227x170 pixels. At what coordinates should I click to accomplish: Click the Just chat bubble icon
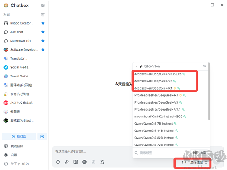click(x=6, y=32)
